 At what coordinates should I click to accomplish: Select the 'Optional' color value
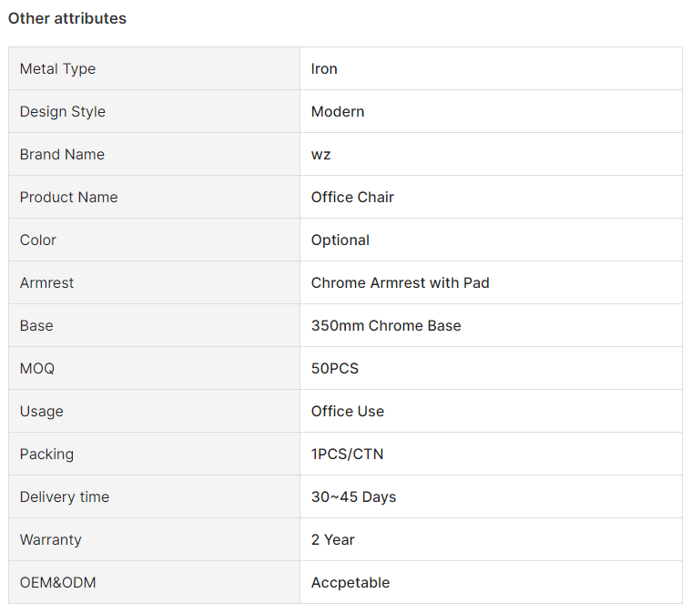(340, 240)
